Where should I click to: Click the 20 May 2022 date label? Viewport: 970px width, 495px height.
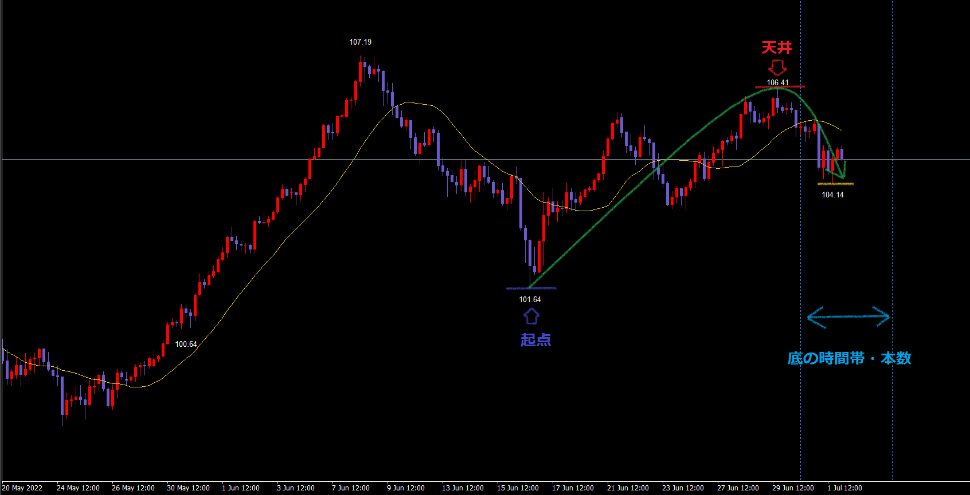(22, 488)
